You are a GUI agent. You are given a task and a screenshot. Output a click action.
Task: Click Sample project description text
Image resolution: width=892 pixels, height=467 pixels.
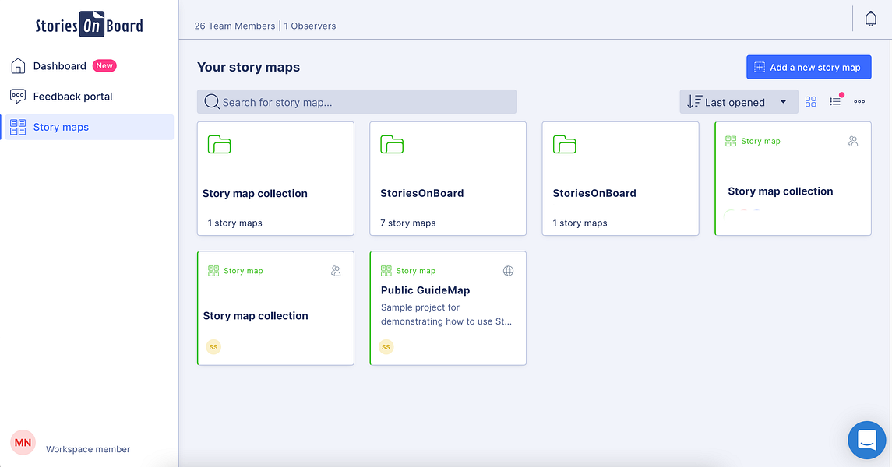coord(446,314)
